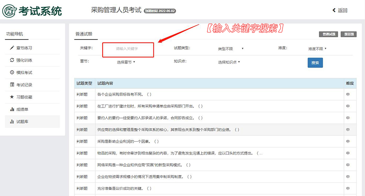Focus the 请输入关键字 keyword input field
365x196 pixels.
tap(128, 48)
